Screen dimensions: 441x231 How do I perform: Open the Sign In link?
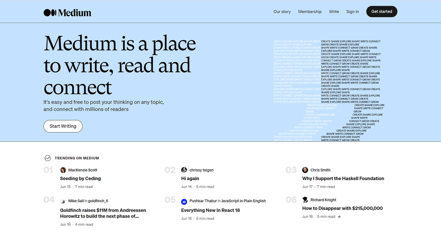pos(352,11)
